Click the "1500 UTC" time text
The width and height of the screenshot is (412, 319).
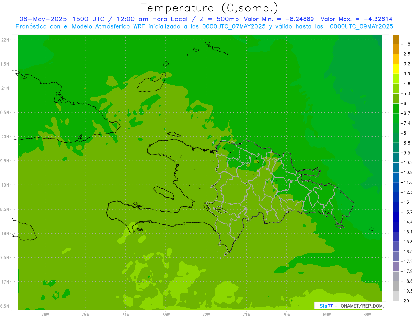click(88, 19)
